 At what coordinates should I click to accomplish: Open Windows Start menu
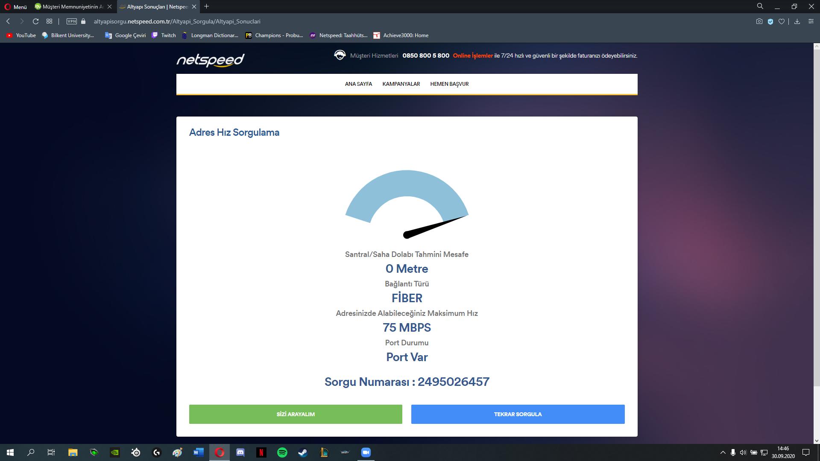click(10, 452)
